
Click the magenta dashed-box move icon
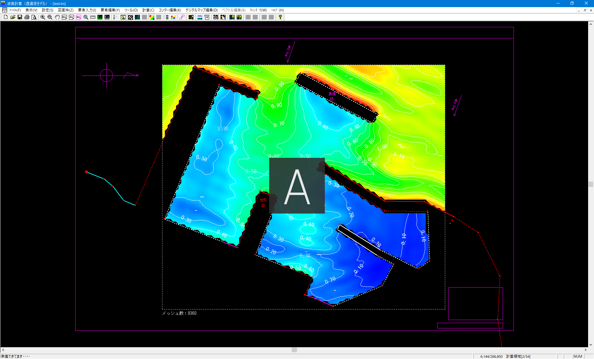click(x=182, y=17)
